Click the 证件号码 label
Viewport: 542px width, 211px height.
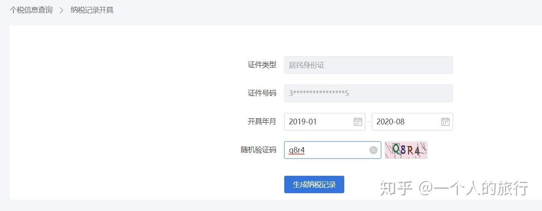click(x=262, y=93)
